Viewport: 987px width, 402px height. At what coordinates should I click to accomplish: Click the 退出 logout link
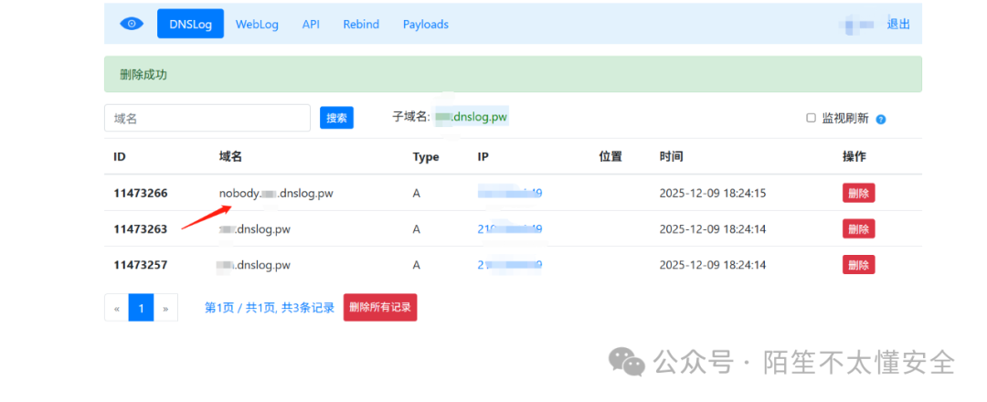[898, 24]
